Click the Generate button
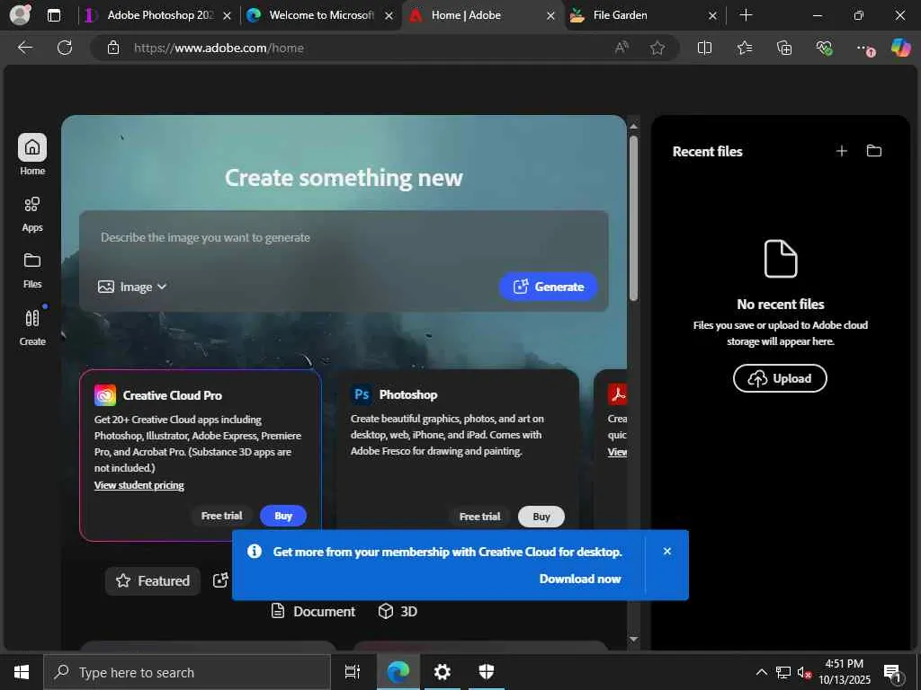 tap(548, 287)
